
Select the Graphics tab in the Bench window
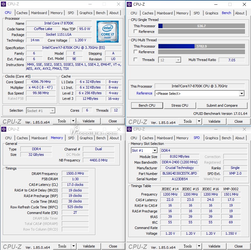tap(211, 13)
